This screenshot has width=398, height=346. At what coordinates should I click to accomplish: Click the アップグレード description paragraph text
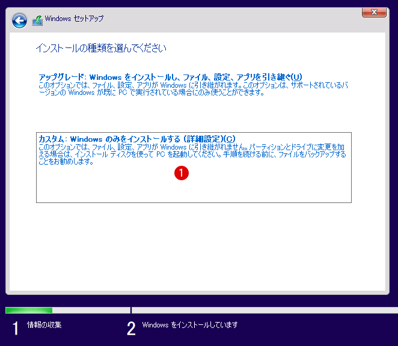193,89
